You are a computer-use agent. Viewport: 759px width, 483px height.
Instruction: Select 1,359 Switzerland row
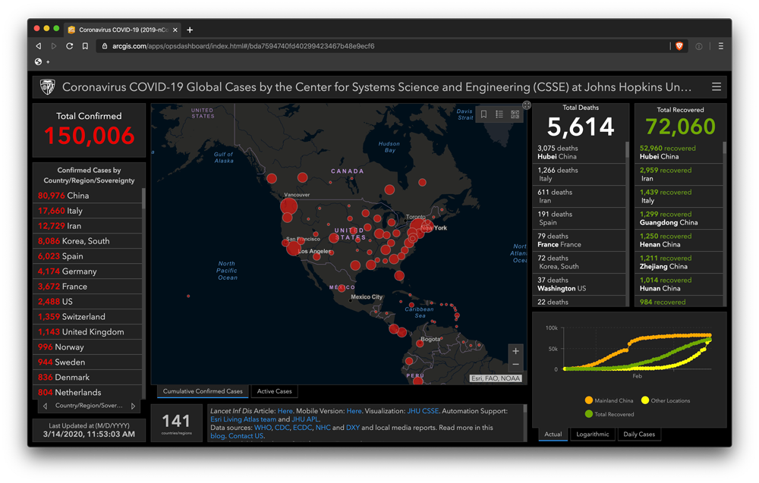pos(89,317)
